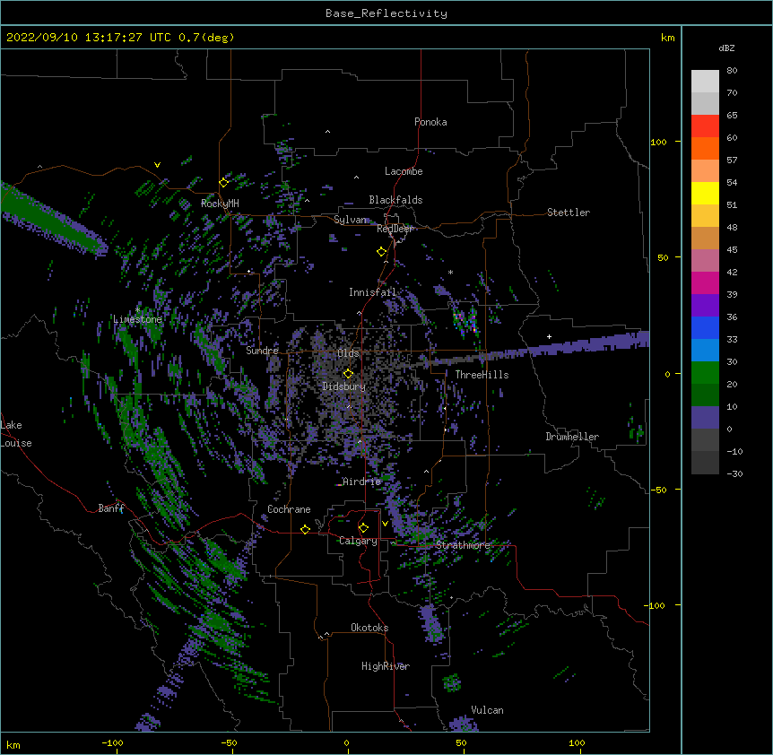Pick the light orange 54-57 dBZ legend color
This screenshot has width=773, height=755.
pyautogui.click(x=705, y=170)
